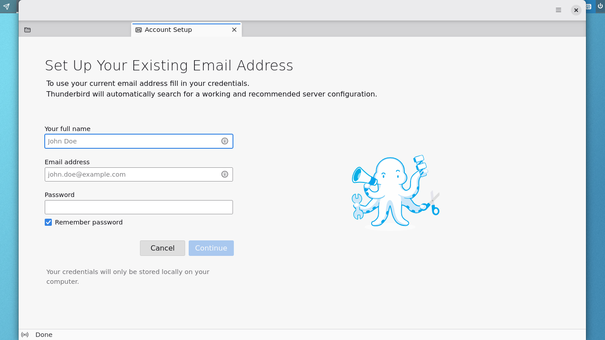Select the Password input box

click(x=139, y=207)
